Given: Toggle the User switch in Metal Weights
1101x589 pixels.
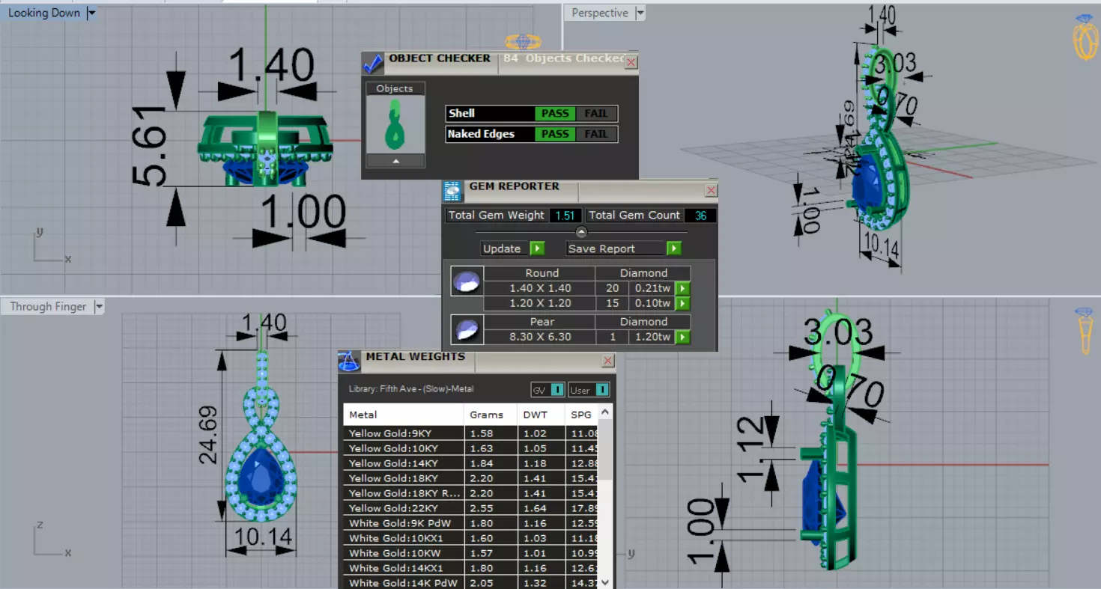Looking at the screenshot, I should pyautogui.click(x=603, y=389).
